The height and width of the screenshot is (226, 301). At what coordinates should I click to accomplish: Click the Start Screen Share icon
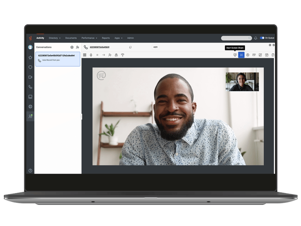tap(235, 55)
